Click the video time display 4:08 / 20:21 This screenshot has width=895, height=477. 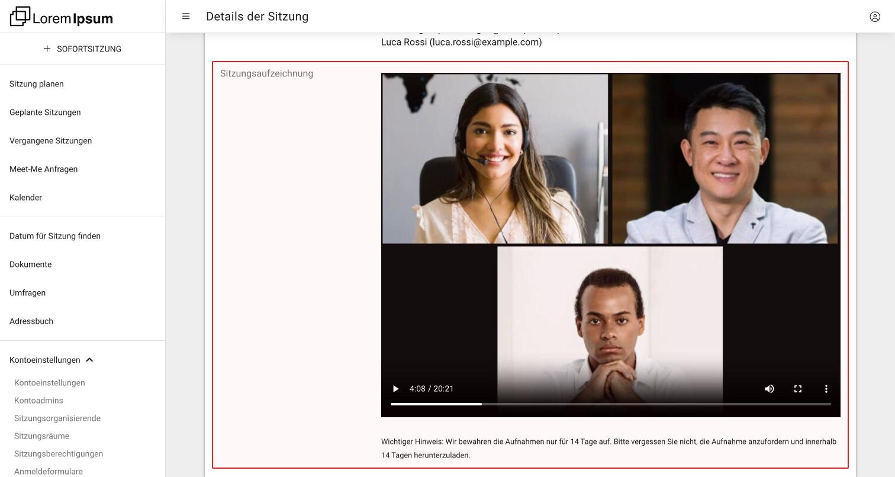(x=432, y=389)
